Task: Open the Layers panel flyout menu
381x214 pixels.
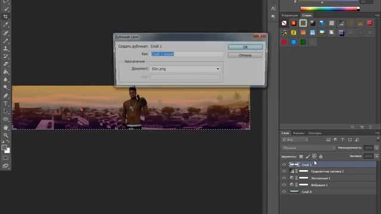Action: [377, 133]
